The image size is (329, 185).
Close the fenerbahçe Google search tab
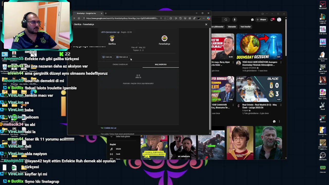pos(102,13)
